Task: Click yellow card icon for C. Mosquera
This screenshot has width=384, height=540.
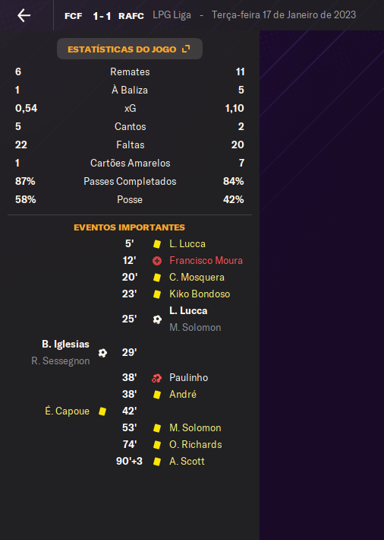Action: pos(157,278)
